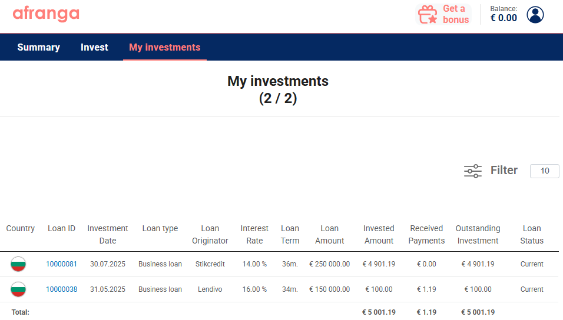Click Bulgaria flag for loan 10000081
The height and width of the screenshot is (320, 563).
(18, 264)
